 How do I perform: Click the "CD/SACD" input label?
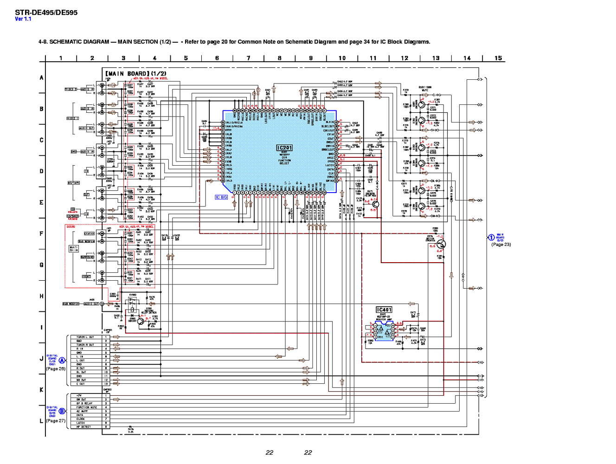tap(73, 216)
